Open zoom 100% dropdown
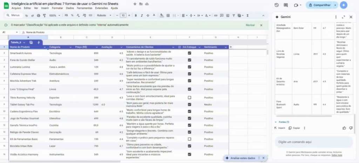 [54, 15]
